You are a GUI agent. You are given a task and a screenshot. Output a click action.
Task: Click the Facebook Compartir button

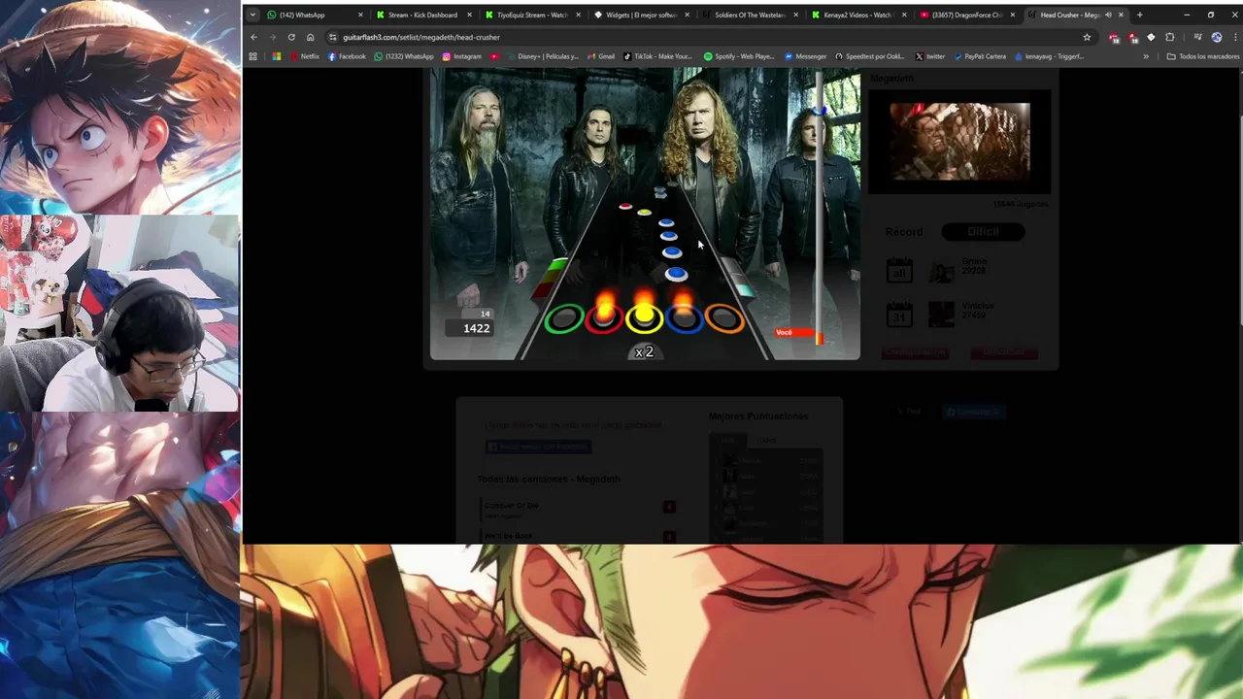coord(974,412)
